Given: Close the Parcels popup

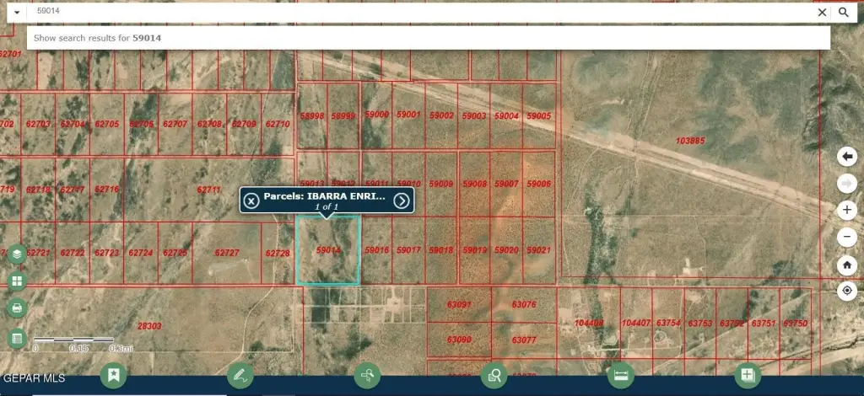Looking at the screenshot, I should 251,201.
